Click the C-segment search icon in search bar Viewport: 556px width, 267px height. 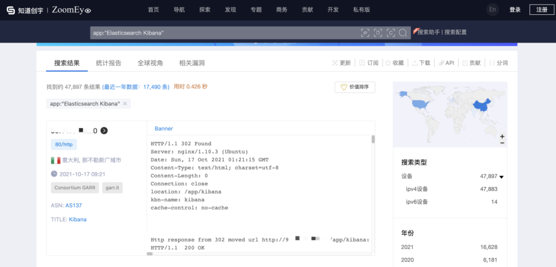(390, 33)
